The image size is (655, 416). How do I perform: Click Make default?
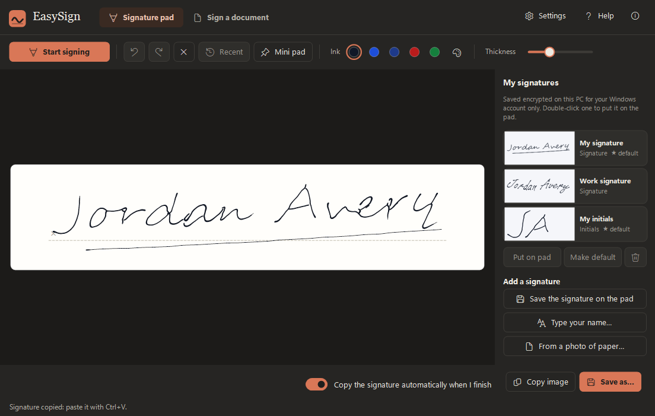(x=593, y=258)
